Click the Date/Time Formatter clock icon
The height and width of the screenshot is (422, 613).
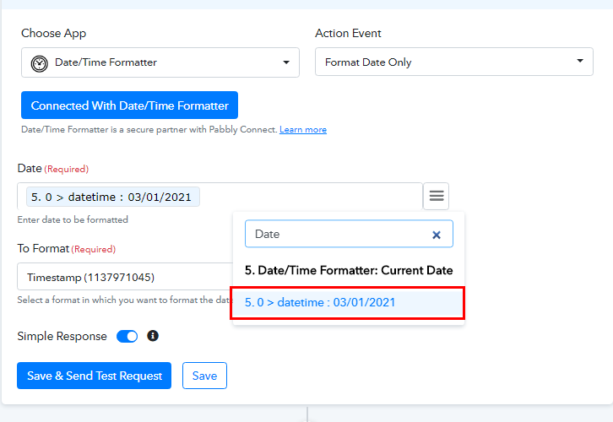tap(40, 63)
